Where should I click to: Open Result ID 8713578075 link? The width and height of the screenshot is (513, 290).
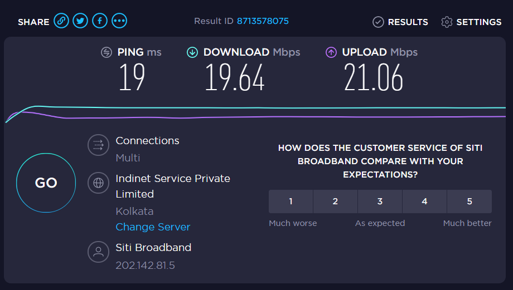263,21
